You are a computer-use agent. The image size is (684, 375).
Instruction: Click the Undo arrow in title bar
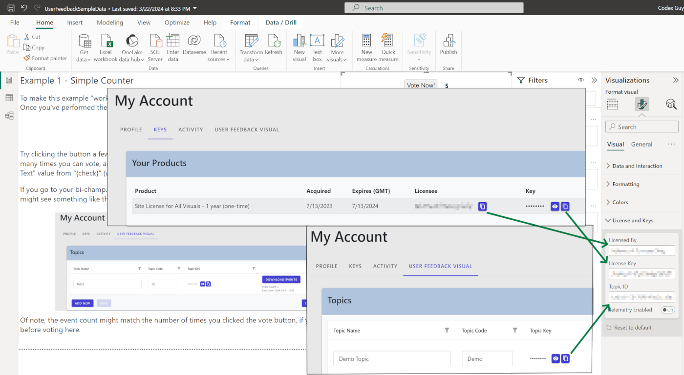(x=24, y=8)
